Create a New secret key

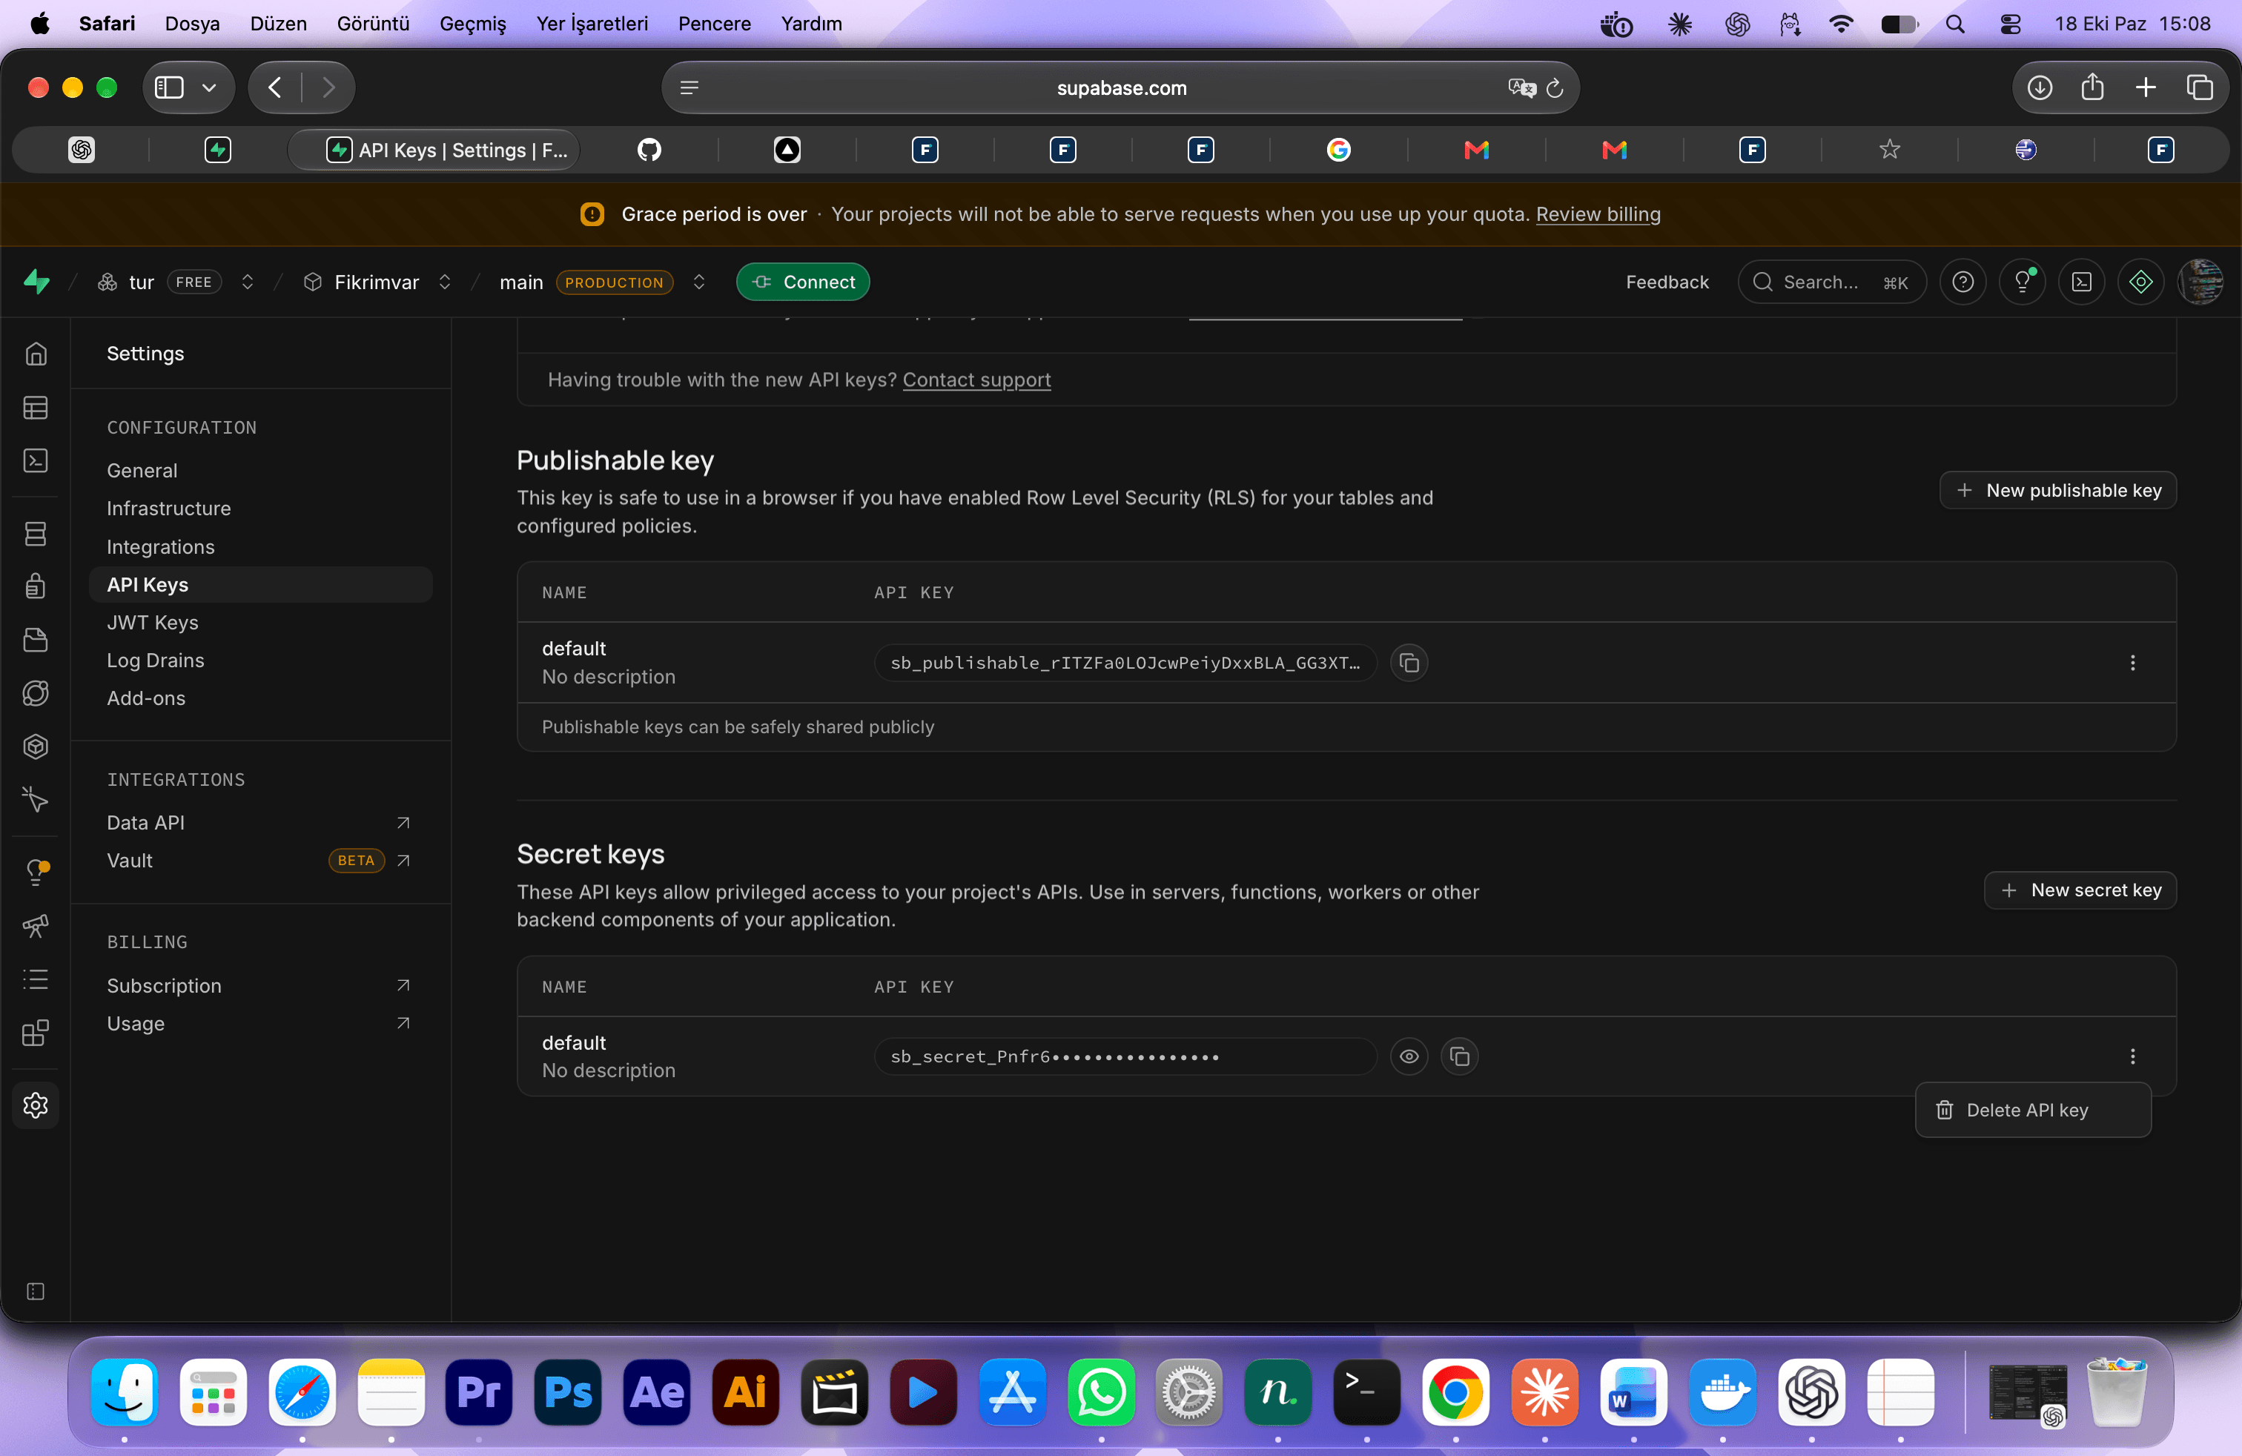[x=2080, y=890]
